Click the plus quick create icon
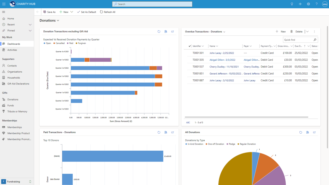This screenshot has height=185, width=329. coord(300,4)
